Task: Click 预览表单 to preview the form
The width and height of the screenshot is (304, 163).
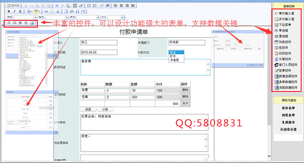Action: pos(288,115)
